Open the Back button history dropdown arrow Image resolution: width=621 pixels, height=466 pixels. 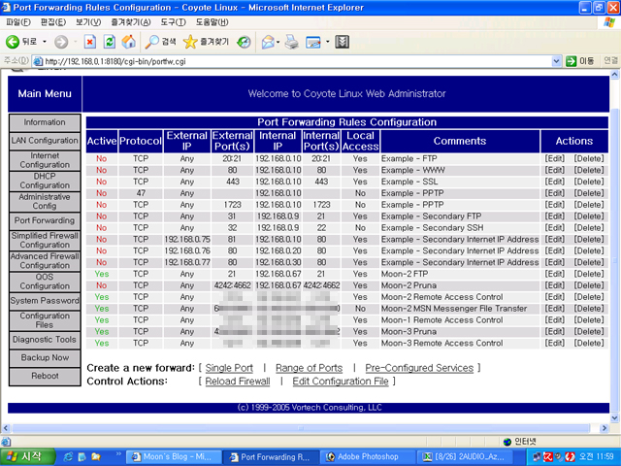pyautogui.click(x=45, y=42)
